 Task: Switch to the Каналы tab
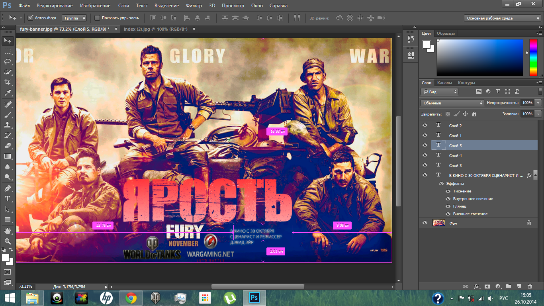pyautogui.click(x=444, y=83)
